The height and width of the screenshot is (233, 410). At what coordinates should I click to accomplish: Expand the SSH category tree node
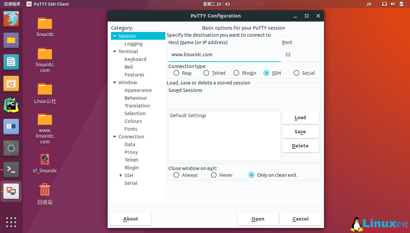point(121,175)
